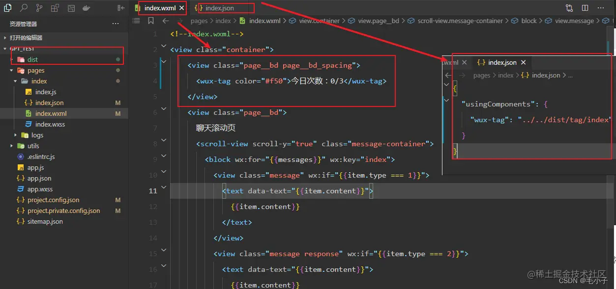The image size is (616, 289).
Task: Close the index.wxml tab with its X
Action: tap(181, 8)
